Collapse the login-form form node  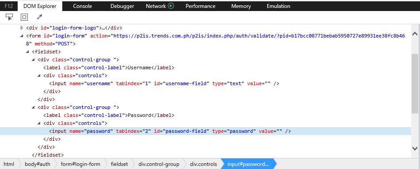click(x=22, y=36)
